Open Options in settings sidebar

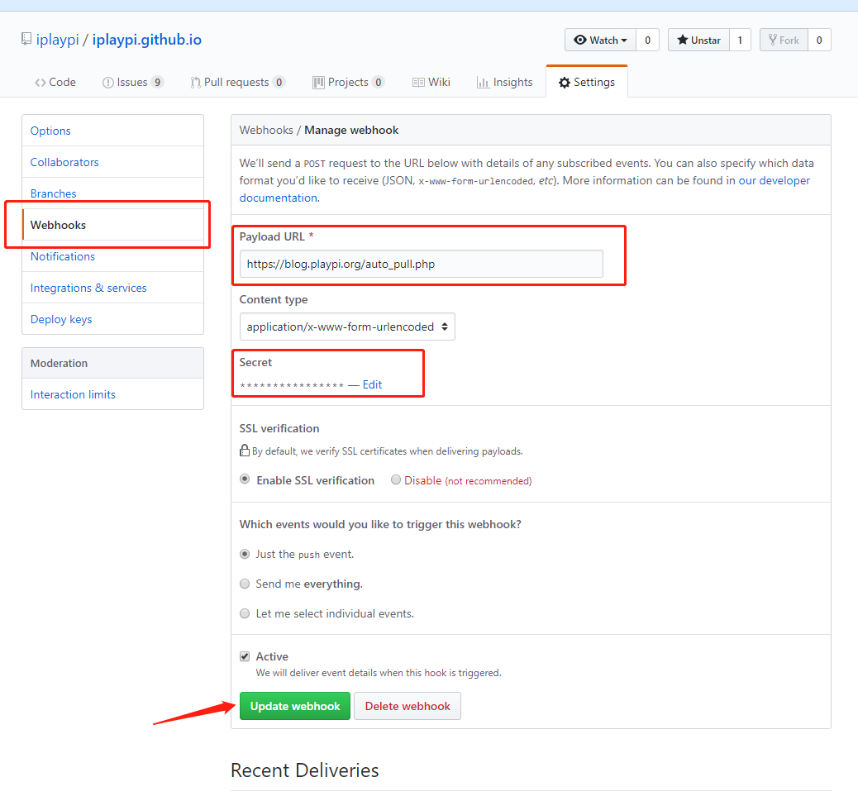(x=112, y=131)
